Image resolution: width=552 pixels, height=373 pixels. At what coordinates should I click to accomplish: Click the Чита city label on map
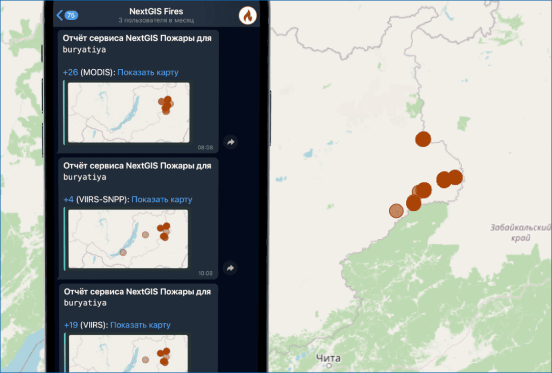329,358
